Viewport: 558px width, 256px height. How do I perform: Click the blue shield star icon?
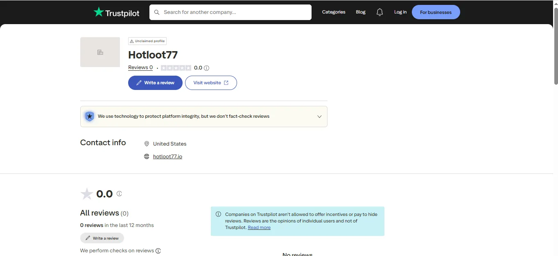[89, 117]
